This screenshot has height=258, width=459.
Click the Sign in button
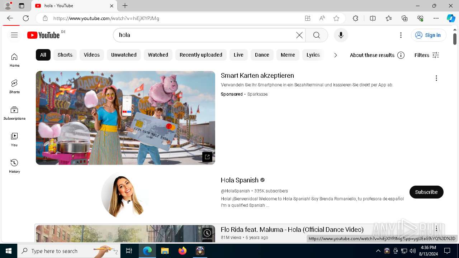coord(429,35)
